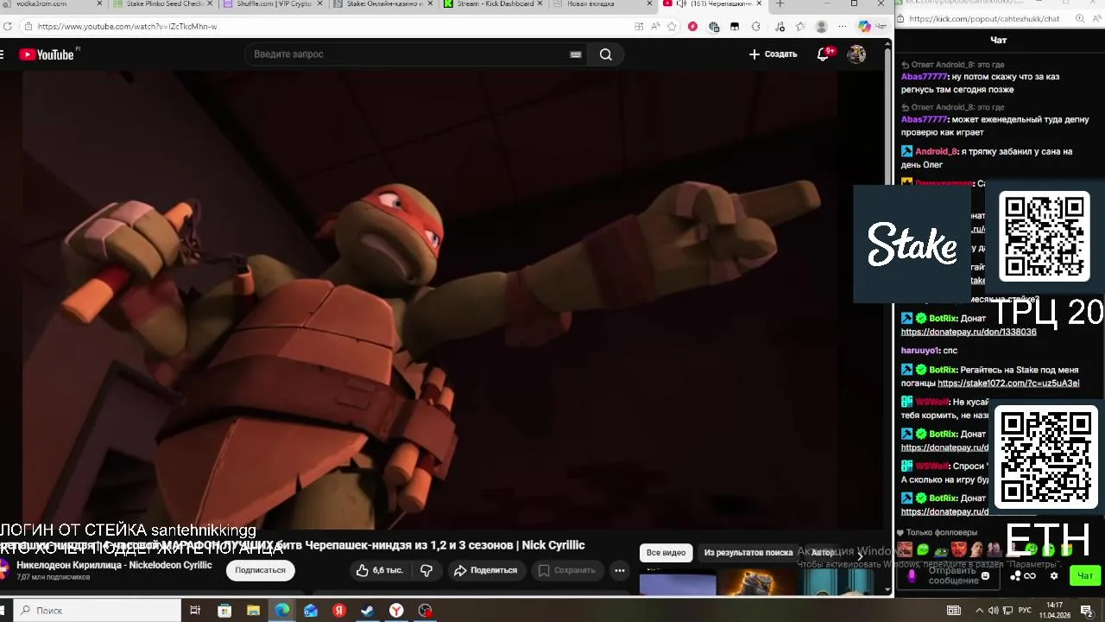Click the Android_8 username in chat
The image size is (1105, 622).
click(x=937, y=151)
